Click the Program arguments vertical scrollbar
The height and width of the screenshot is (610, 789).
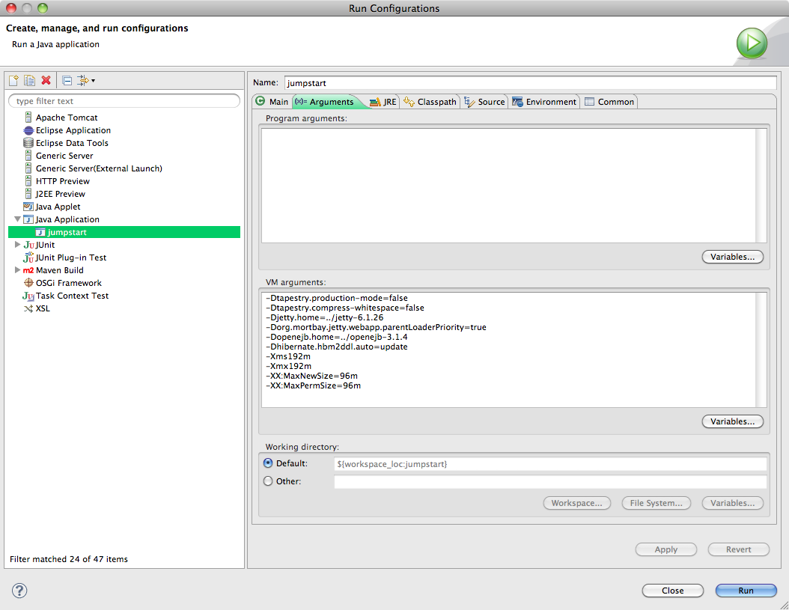(761, 185)
